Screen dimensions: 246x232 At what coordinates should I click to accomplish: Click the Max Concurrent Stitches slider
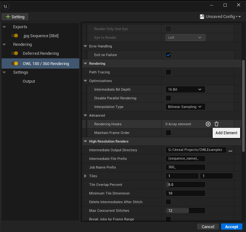pos(185,211)
